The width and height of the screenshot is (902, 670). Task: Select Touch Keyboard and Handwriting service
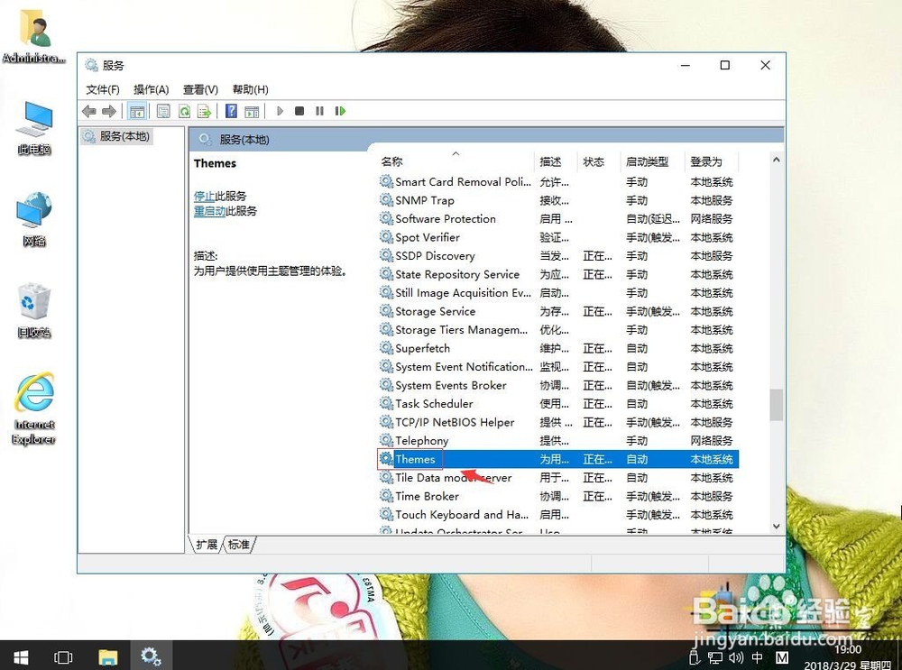tap(558, 515)
